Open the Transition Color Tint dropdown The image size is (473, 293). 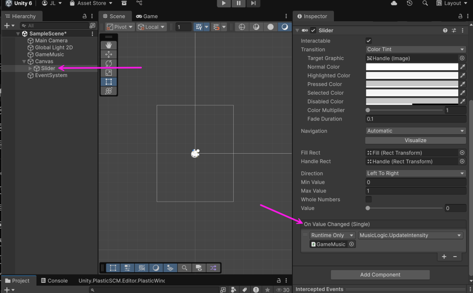click(x=416, y=49)
